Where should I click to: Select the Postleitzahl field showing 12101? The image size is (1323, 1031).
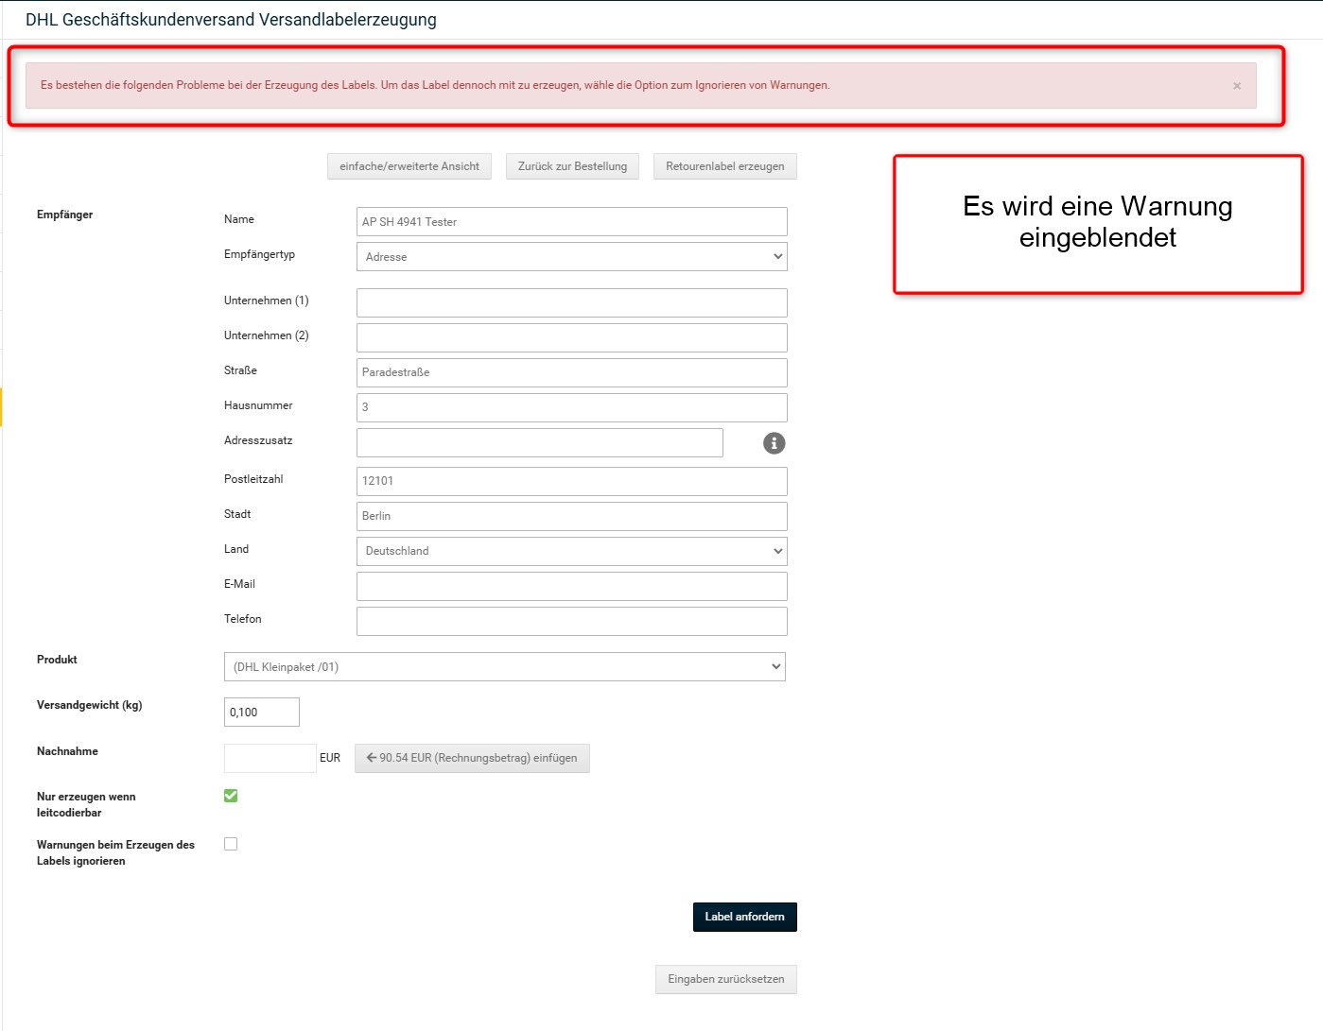coord(571,482)
